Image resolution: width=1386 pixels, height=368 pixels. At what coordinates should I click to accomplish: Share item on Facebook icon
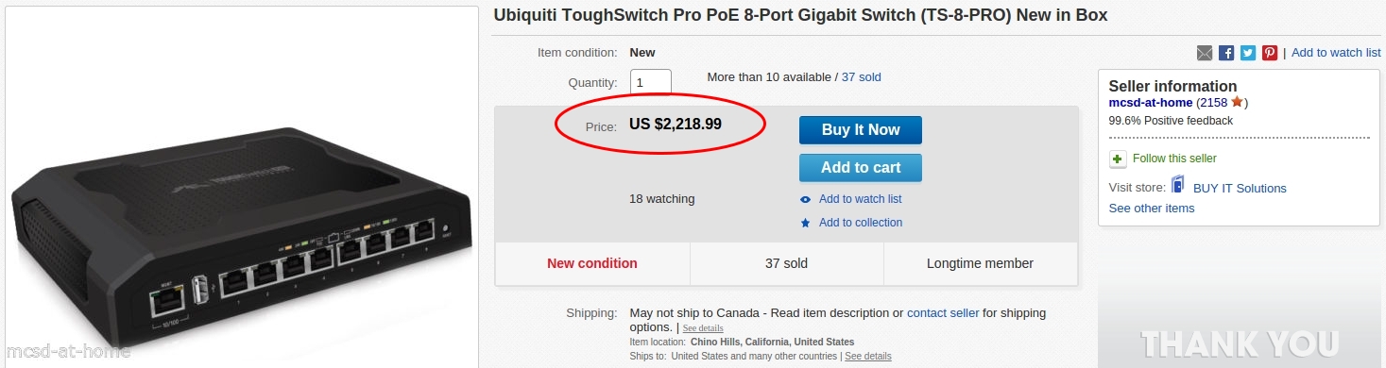click(1226, 53)
